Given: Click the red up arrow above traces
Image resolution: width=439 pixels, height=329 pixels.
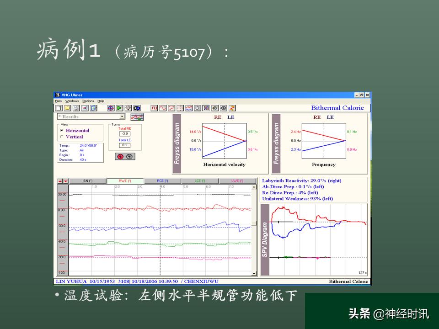Looking at the screenshot, I should (60, 181).
